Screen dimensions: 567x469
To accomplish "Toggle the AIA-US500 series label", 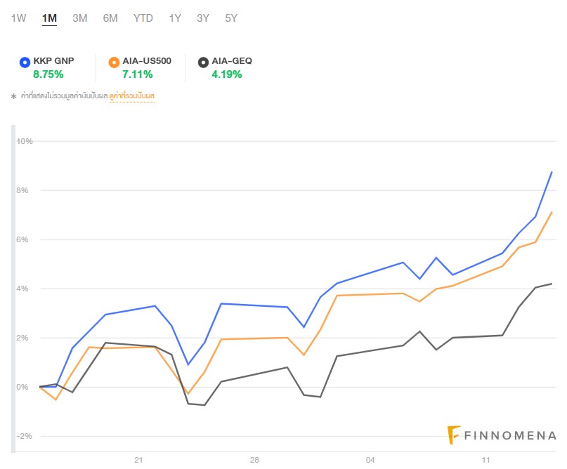I will [147, 61].
